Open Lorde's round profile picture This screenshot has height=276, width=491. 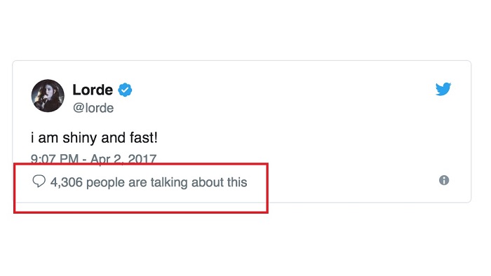(48, 96)
